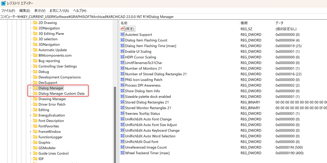
Task: Click the 3D selection folder icon
Action: (35, 39)
